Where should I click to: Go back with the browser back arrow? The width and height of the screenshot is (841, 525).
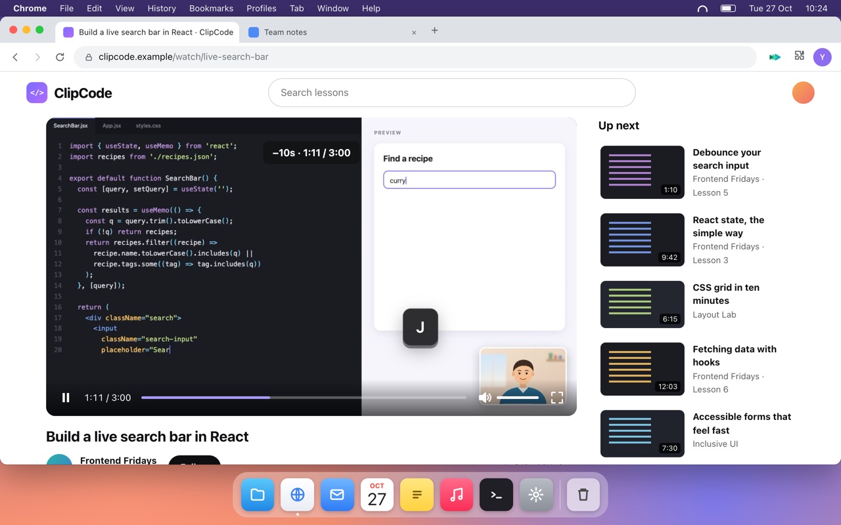click(x=16, y=57)
